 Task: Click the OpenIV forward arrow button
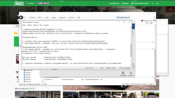click(x=25, y=17)
